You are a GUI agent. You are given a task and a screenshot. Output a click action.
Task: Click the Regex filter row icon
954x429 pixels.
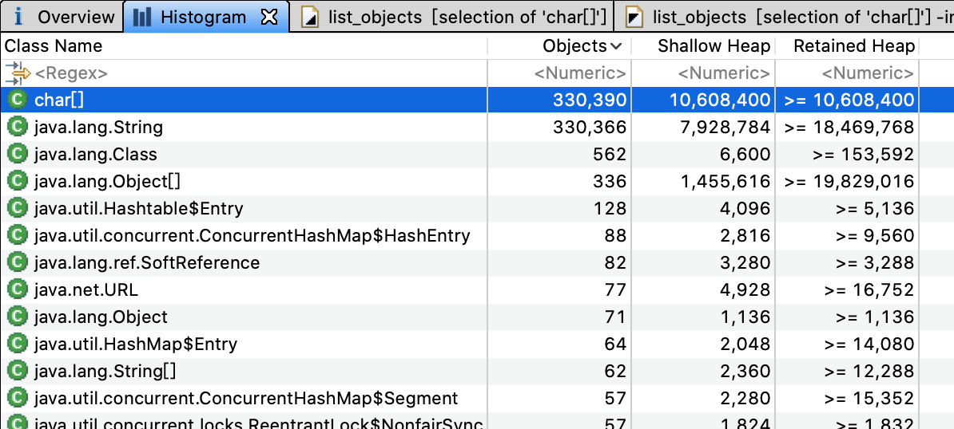pos(17,73)
